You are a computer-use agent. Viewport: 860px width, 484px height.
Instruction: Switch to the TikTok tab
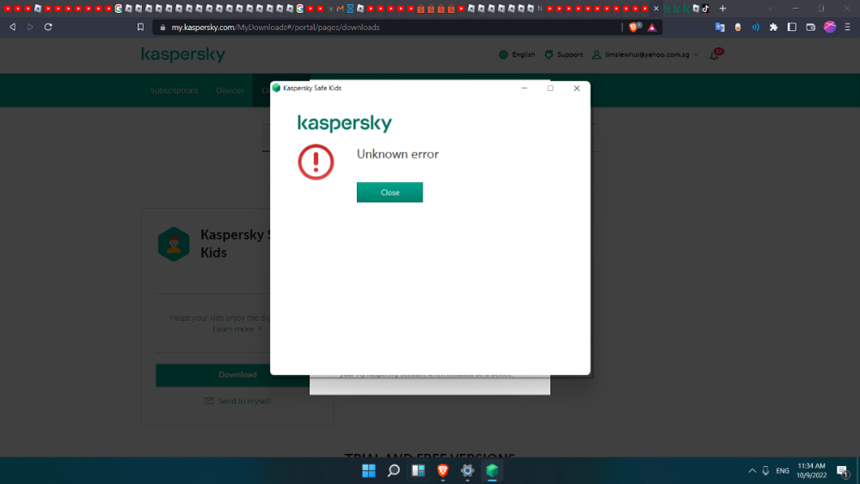[x=705, y=9]
